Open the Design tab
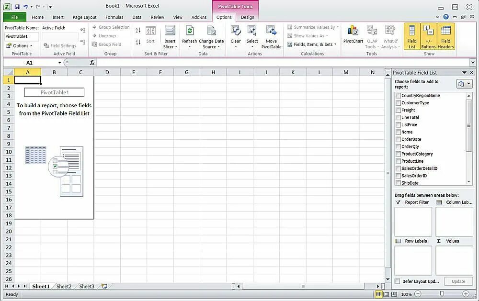 click(x=248, y=17)
